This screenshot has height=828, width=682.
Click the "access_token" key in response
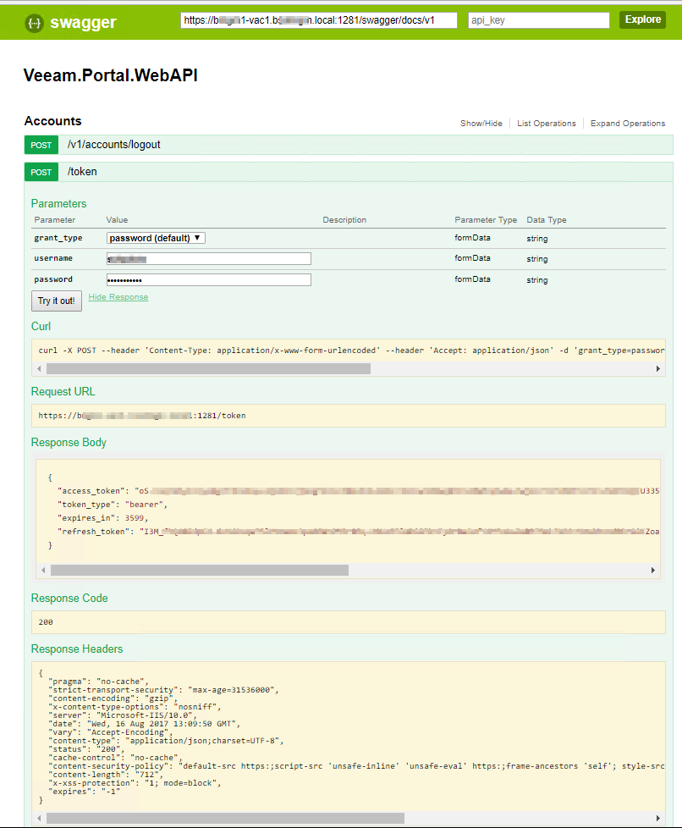click(x=93, y=491)
